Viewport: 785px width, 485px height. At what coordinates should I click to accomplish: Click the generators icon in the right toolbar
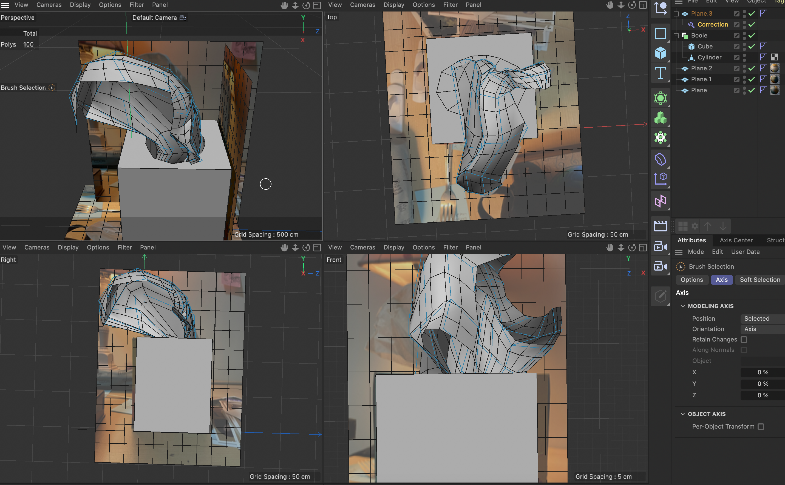[x=661, y=118]
